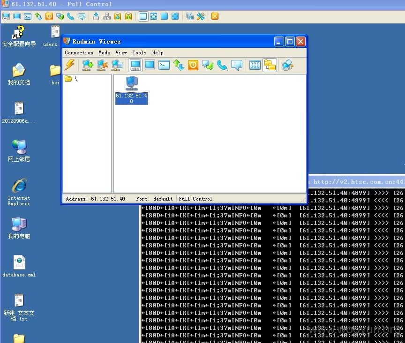Click Shutdown icon in remote session toolbar

[x=49, y=16]
